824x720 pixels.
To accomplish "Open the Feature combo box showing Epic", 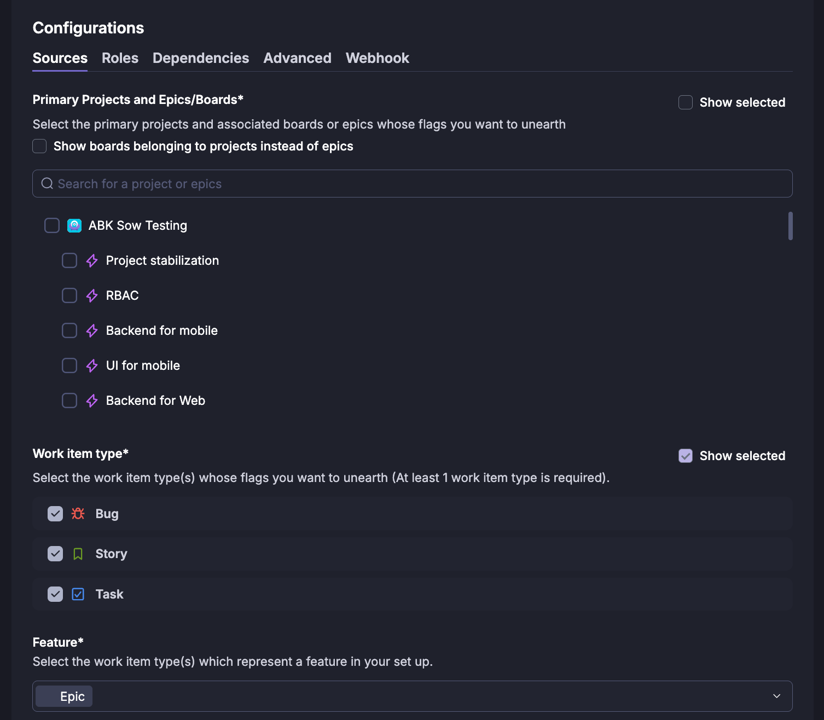I will (x=413, y=696).
